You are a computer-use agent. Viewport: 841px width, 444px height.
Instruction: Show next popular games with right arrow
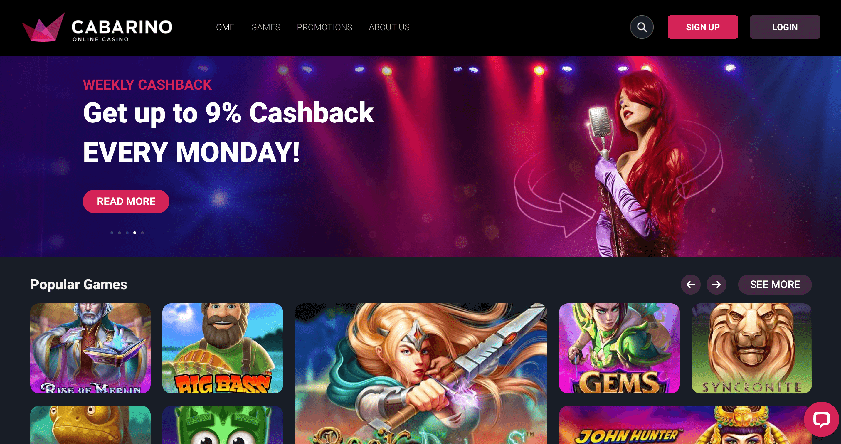[716, 284]
